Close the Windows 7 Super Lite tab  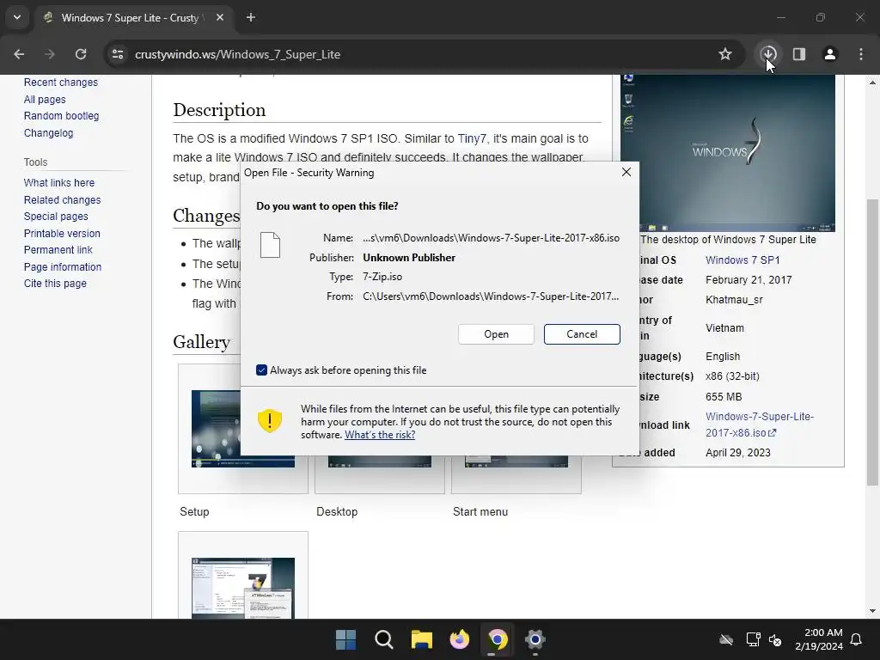coord(220,17)
